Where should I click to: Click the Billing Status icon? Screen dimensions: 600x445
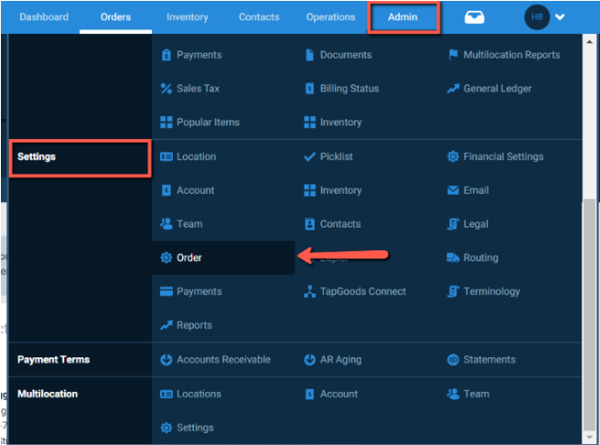309,89
